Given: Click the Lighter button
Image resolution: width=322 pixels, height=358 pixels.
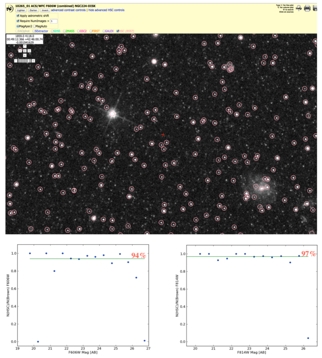Looking at the screenshot, I should pos(21,10).
